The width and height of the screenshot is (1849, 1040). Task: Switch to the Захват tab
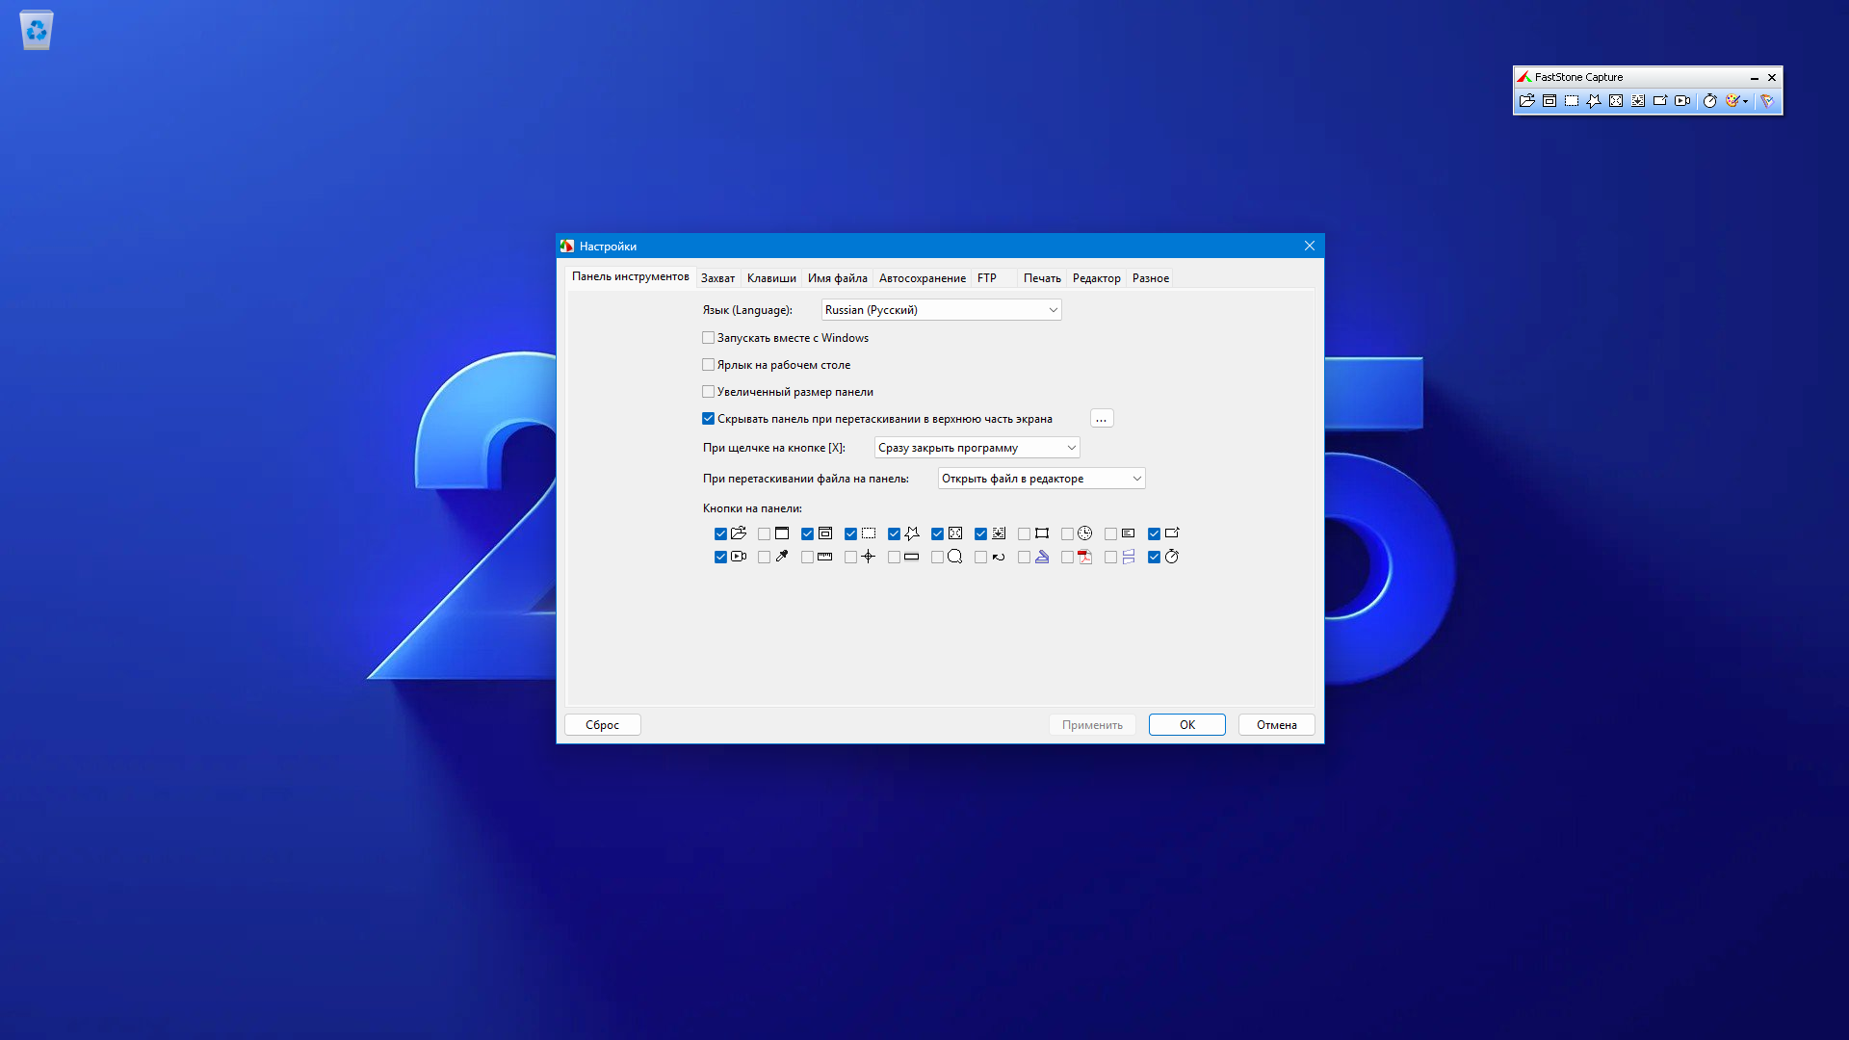717,278
